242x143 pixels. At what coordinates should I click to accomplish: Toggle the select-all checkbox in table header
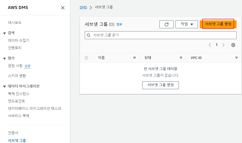click(86, 58)
